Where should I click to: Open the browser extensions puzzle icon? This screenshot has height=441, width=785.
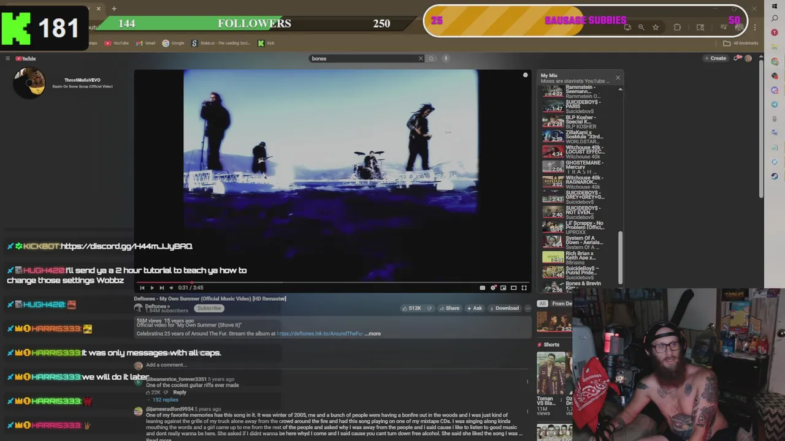pyautogui.click(x=677, y=27)
